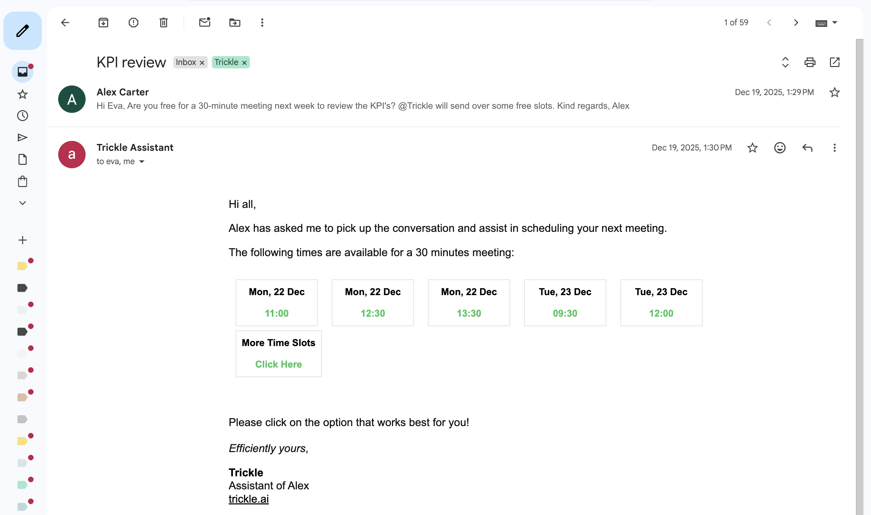Remove the Trickle label from the conversation
Image resolution: width=871 pixels, height=515 pixels.
(x=244, y=63)
